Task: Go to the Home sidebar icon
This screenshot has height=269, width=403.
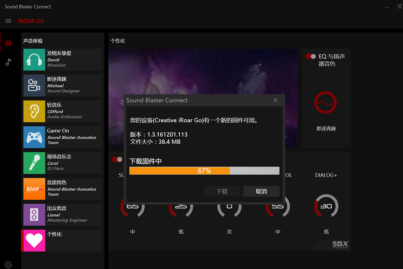Action: tap(8, 42)
